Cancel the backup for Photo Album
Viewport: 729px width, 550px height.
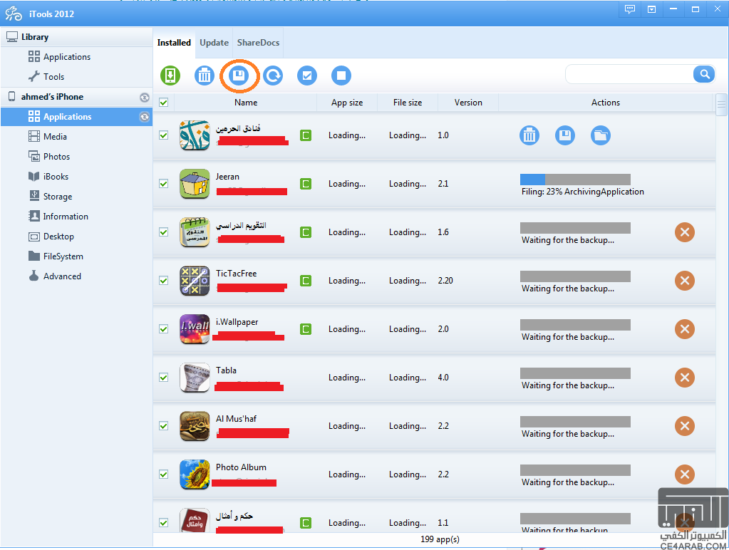click(x=684, y=474)
